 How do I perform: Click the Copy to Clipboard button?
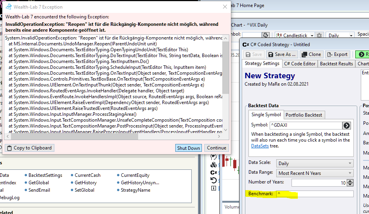pyautogui.click(x=29, y=148)
